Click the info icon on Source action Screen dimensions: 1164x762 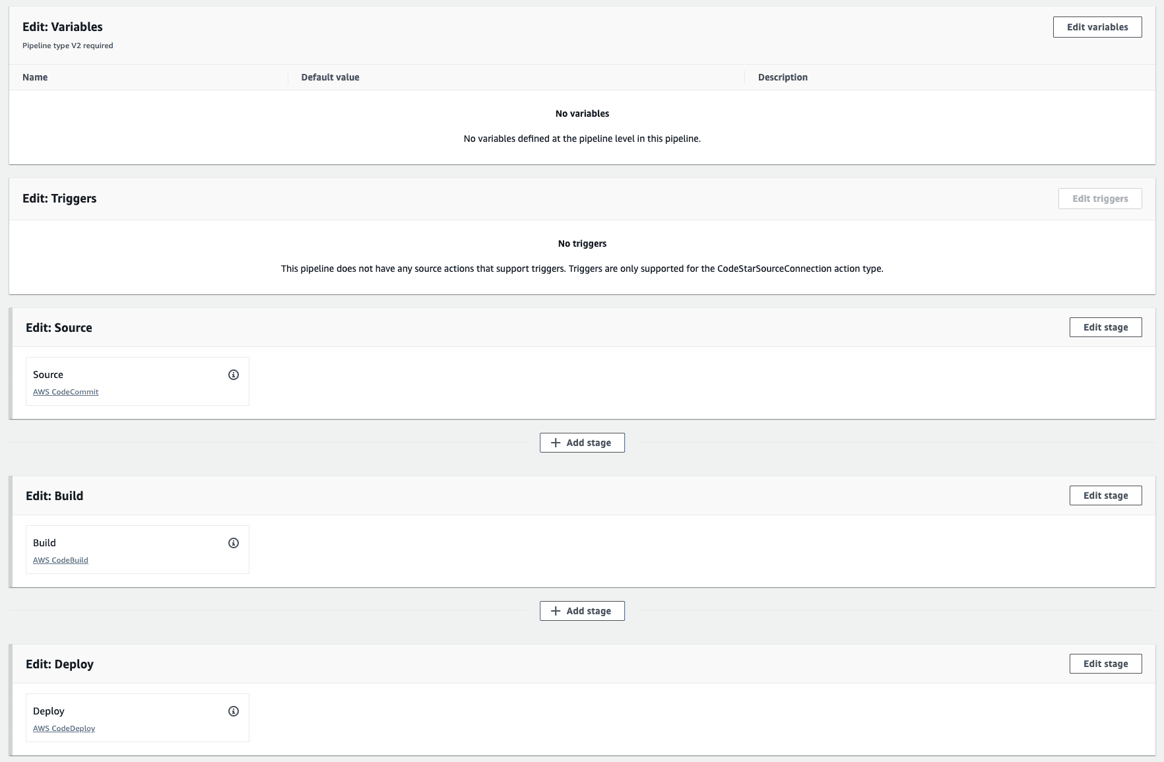click(233, 375)
